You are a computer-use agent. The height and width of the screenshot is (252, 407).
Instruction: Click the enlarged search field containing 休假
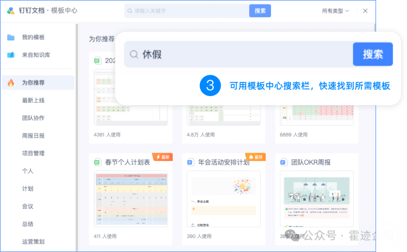click(239, 54)
